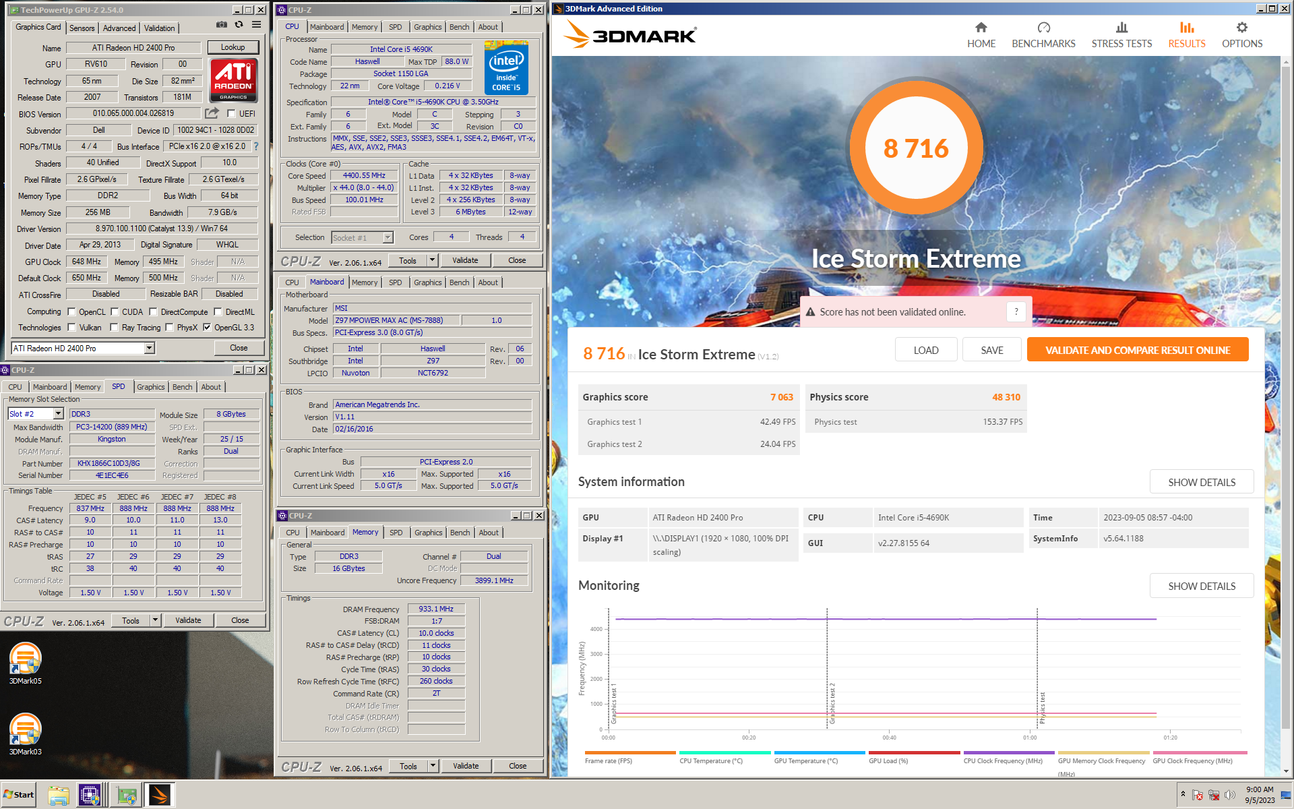Image resolution: width=1294 pixels, height=809 pixels.
Task: Show hidden system tray icons arrow
Action: tap(1183, 794)
